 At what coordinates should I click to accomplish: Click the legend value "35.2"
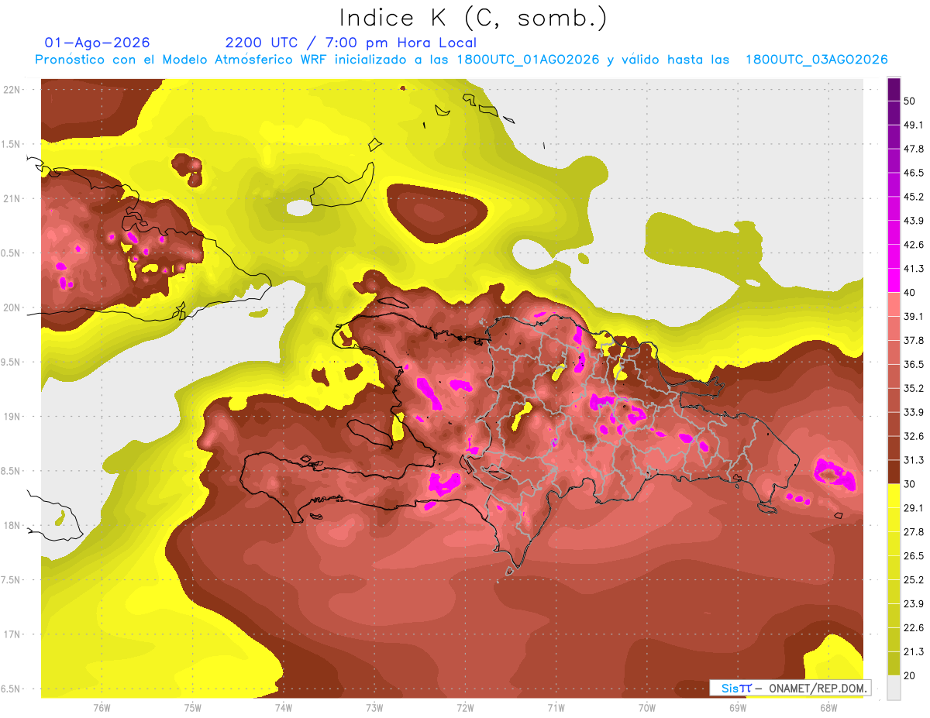click(x=913, y=388)
